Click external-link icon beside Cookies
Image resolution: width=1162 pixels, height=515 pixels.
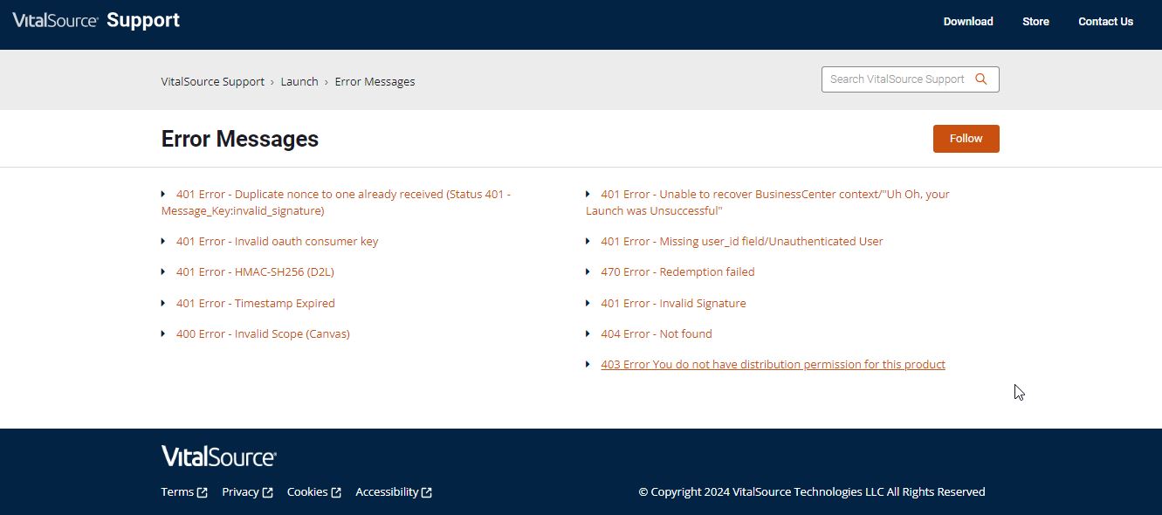(336, 492)
